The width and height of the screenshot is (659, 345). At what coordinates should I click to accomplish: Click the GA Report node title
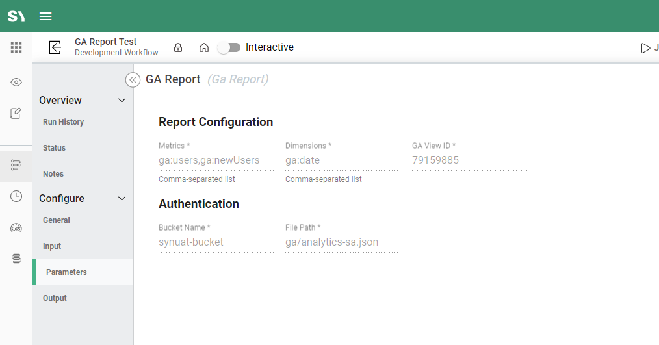[x=173, y=79]
